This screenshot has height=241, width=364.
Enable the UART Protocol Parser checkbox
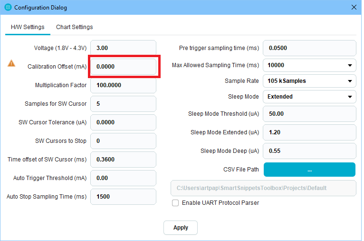point(175,203)
